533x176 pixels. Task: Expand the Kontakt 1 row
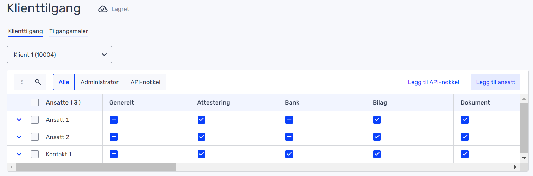tap(19, 154)
